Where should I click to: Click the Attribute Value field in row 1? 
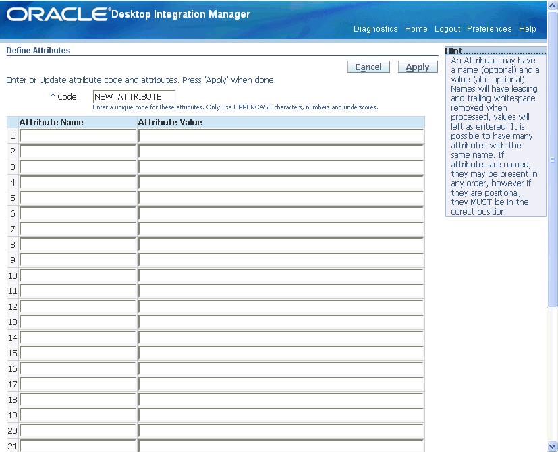280,136
